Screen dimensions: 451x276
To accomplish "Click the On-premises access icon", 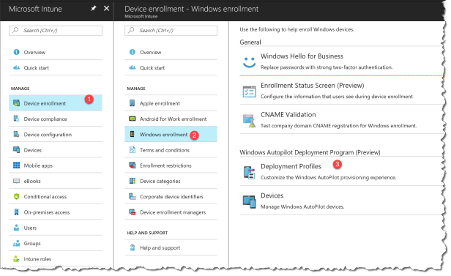I will pos(16,212).
